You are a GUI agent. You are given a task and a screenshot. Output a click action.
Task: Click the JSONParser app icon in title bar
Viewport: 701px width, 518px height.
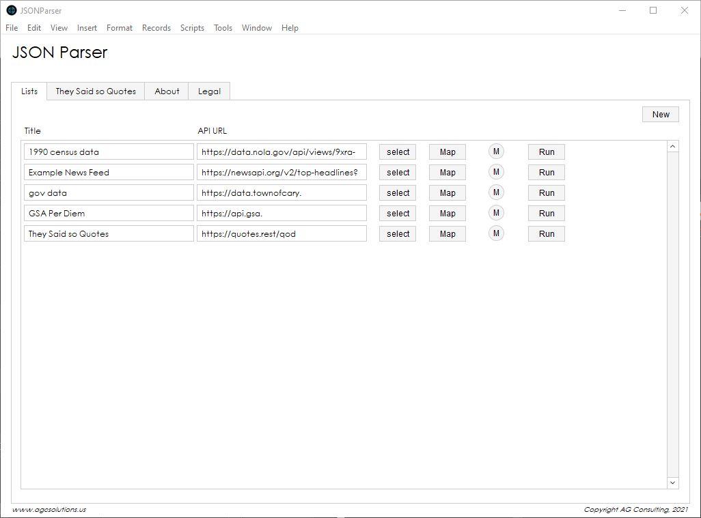11,10
